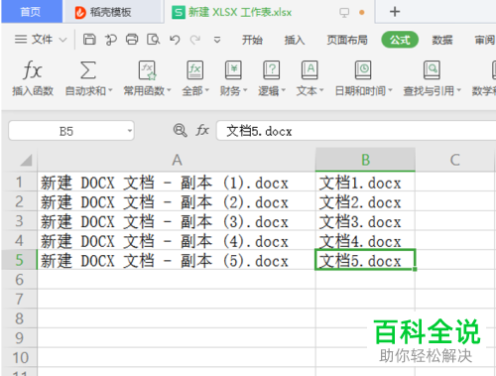Screen dimensions: 496x376
Task: Click the Insert Function fx icon
Action: click(33, 70)
